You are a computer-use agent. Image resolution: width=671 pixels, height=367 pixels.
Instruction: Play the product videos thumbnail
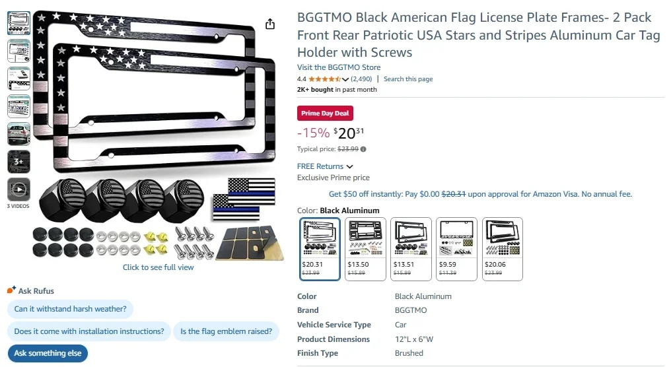pos(18,189)
